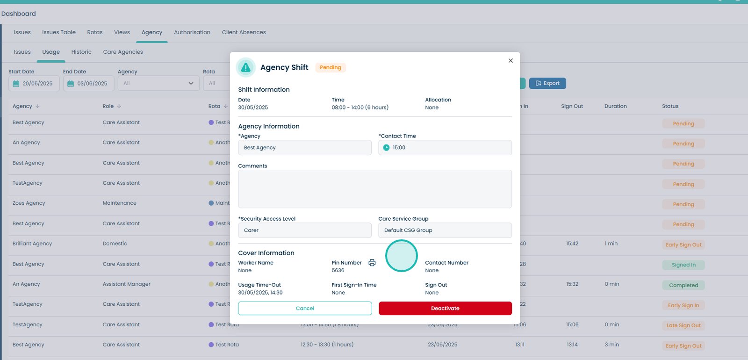Sort by Agency column arrow
The image size is (748, 360).
tap(37, 106)
